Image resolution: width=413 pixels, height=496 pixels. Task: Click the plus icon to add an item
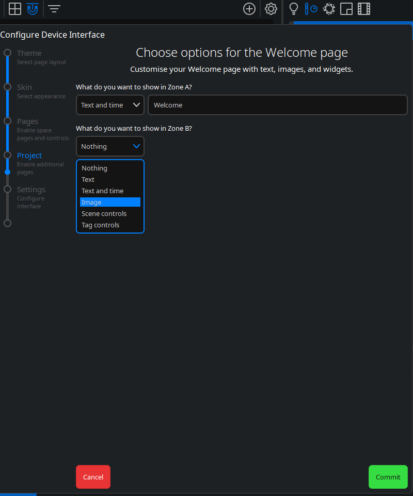coord(249,9)
